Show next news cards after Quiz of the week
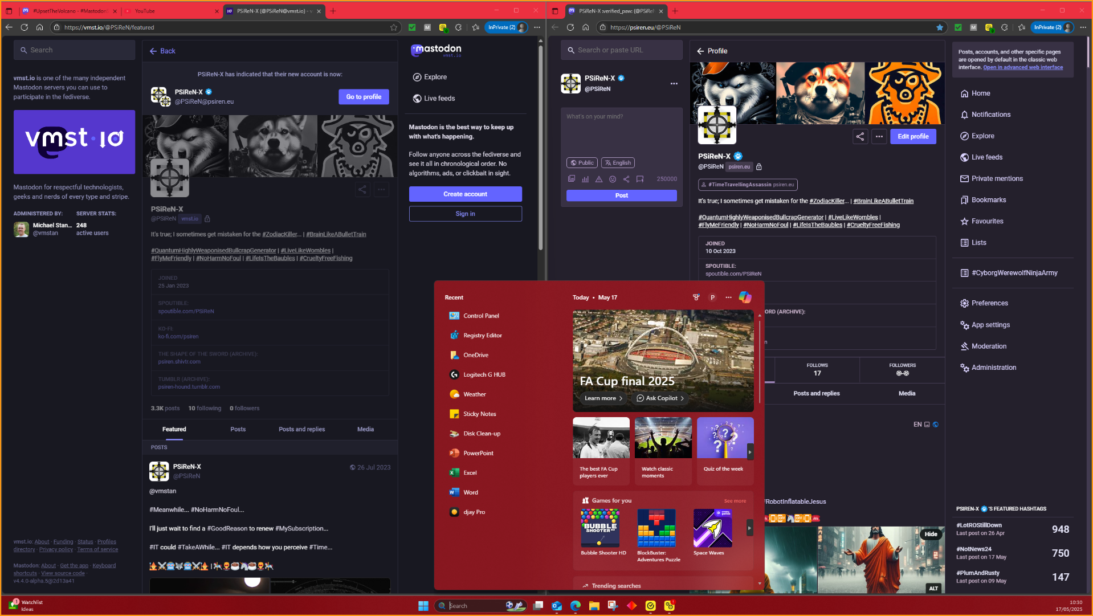Viewport: 1093px width, 616px height. pos(750,451)
